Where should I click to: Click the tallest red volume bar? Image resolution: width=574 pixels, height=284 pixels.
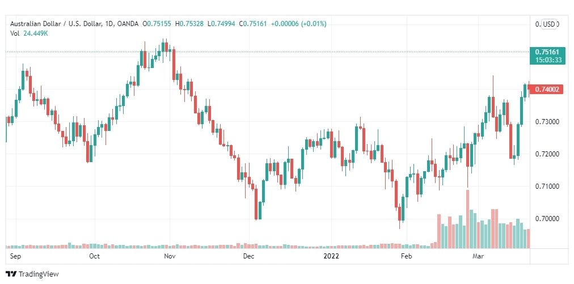pyautogui.click(x=467, y=219)
